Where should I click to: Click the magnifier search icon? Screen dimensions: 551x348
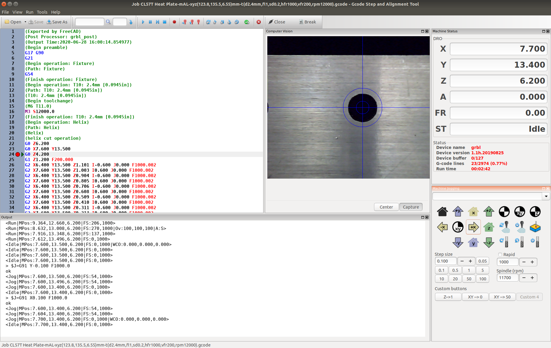[x=108, y=22]
